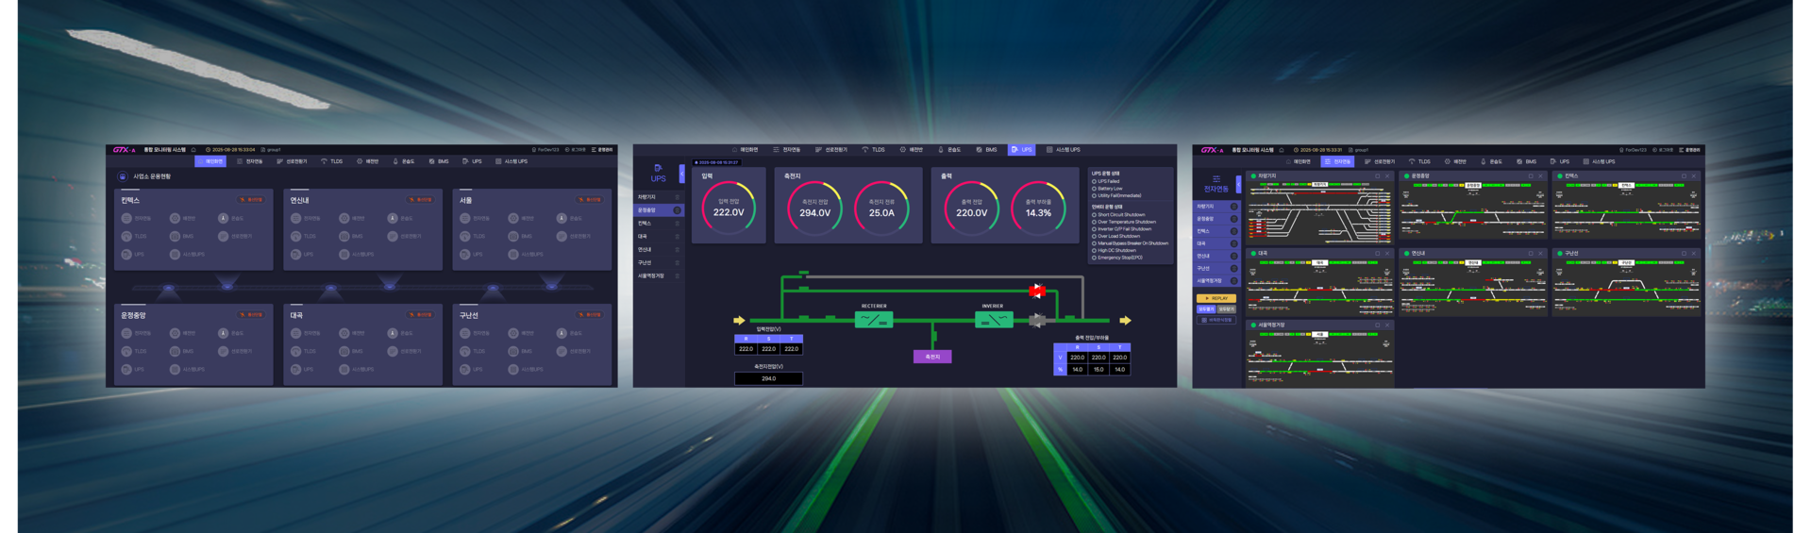Select the INVERTER block in UPS diagram
The width and height of the screenshot is (1811, 533).
tap(994, 320)
